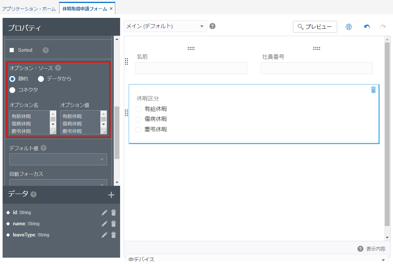Click help icon next to オプション・ソース

point(58,68)
